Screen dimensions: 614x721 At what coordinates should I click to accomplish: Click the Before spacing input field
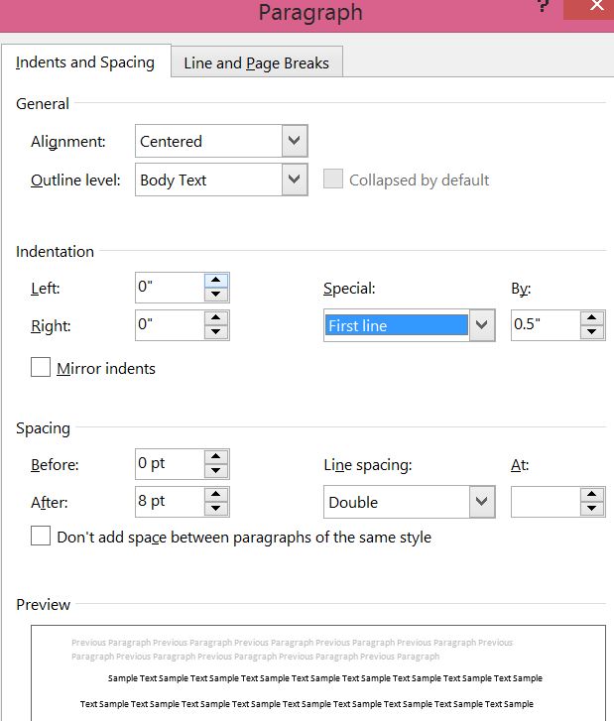pos(169,464)
